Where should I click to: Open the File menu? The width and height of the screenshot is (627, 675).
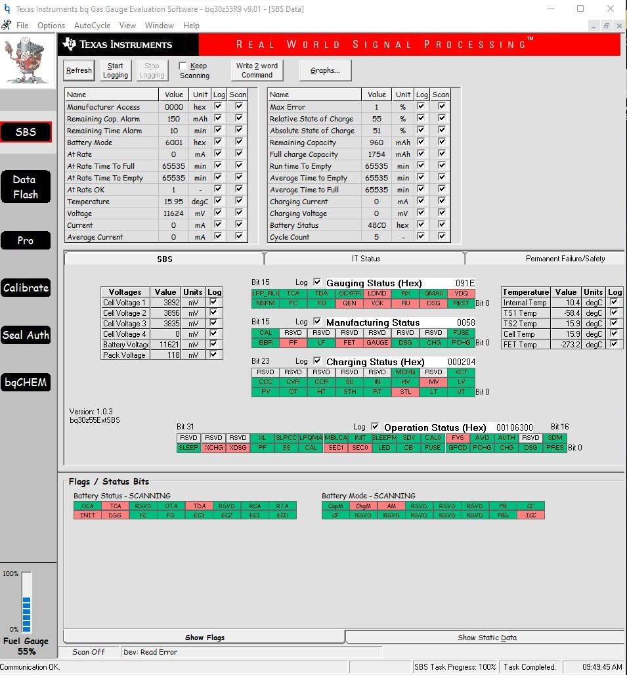[x=22, y=26]
